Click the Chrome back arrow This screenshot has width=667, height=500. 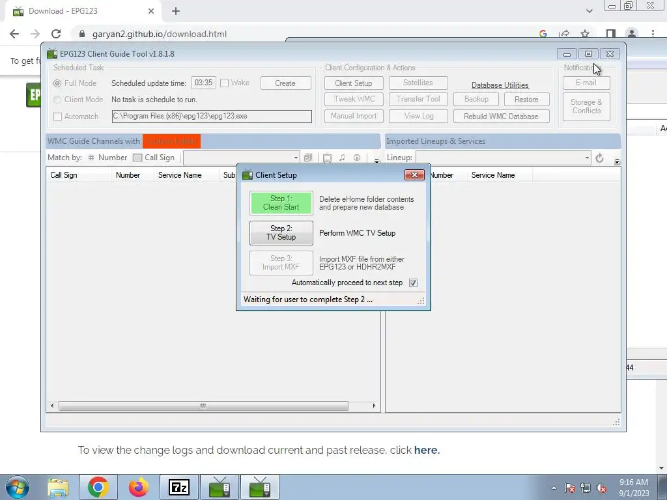pos(14,34)
